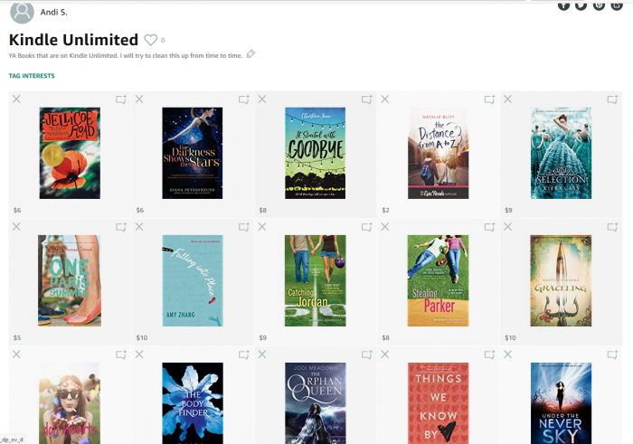
Task: Add a comment to Things We Know by Heart
Action: [490, 354]
